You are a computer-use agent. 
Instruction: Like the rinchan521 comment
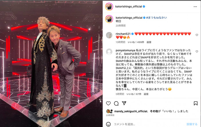tap(197, 35)
